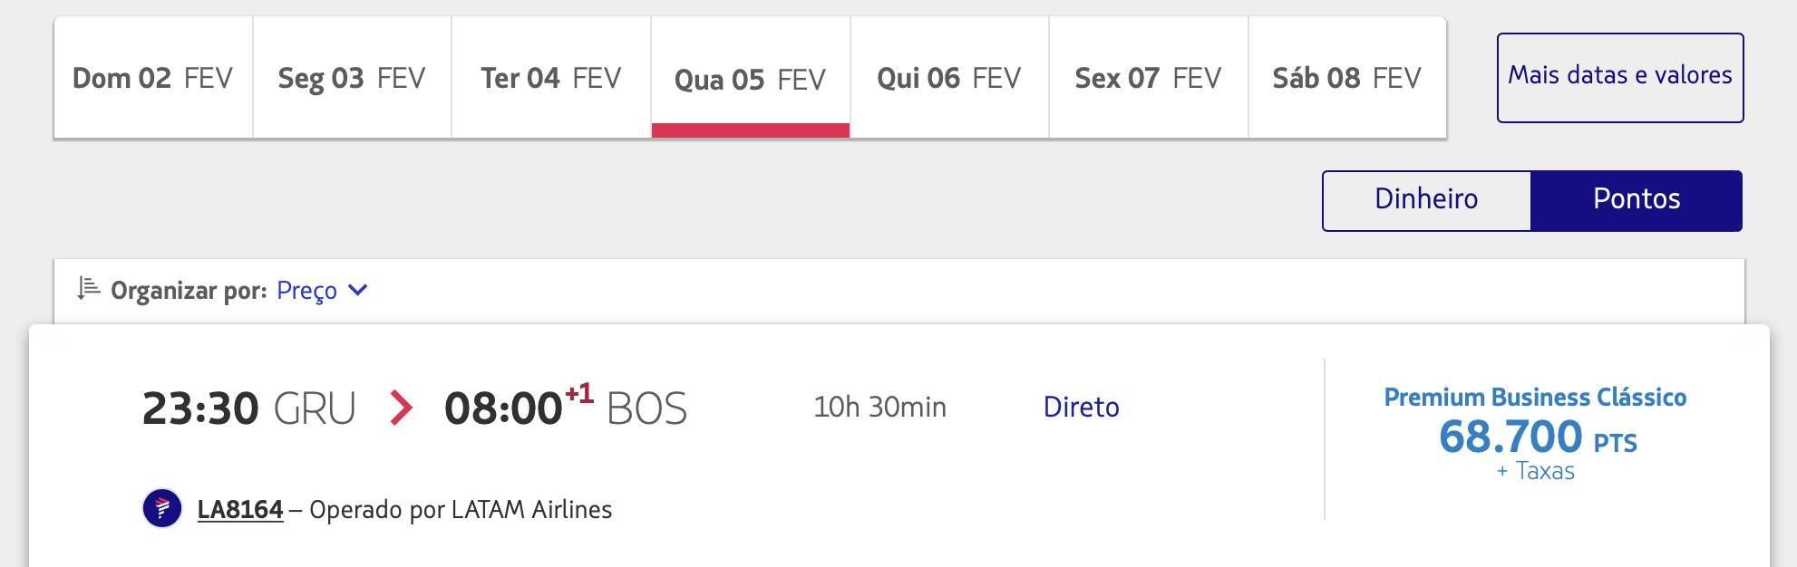Pick the Qui 06 FEV date tab
The width and height of the screenshot is (1797, 567).
[x=949, y=78]
